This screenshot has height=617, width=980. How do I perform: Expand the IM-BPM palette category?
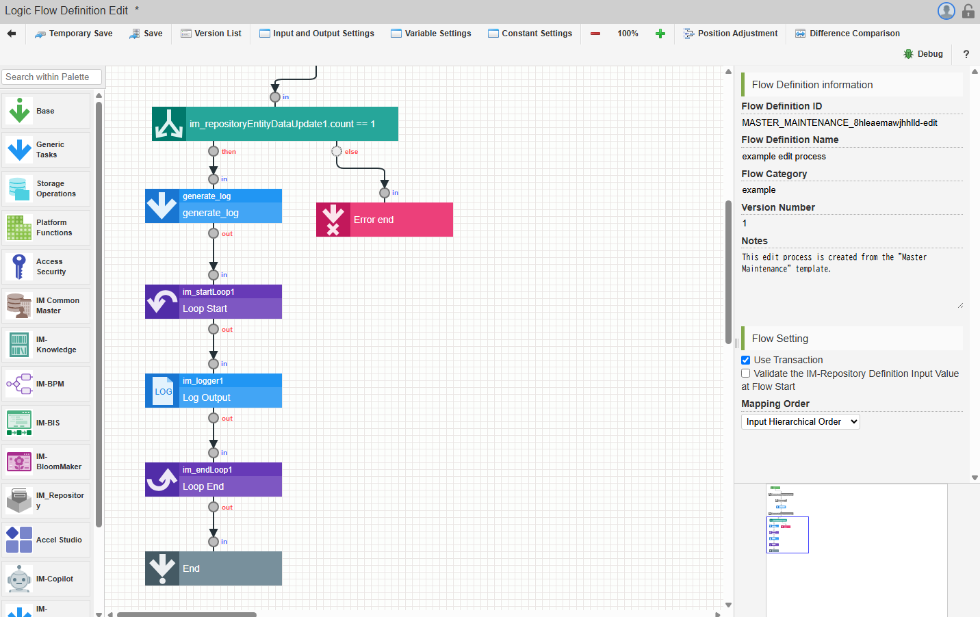[46, 384]
